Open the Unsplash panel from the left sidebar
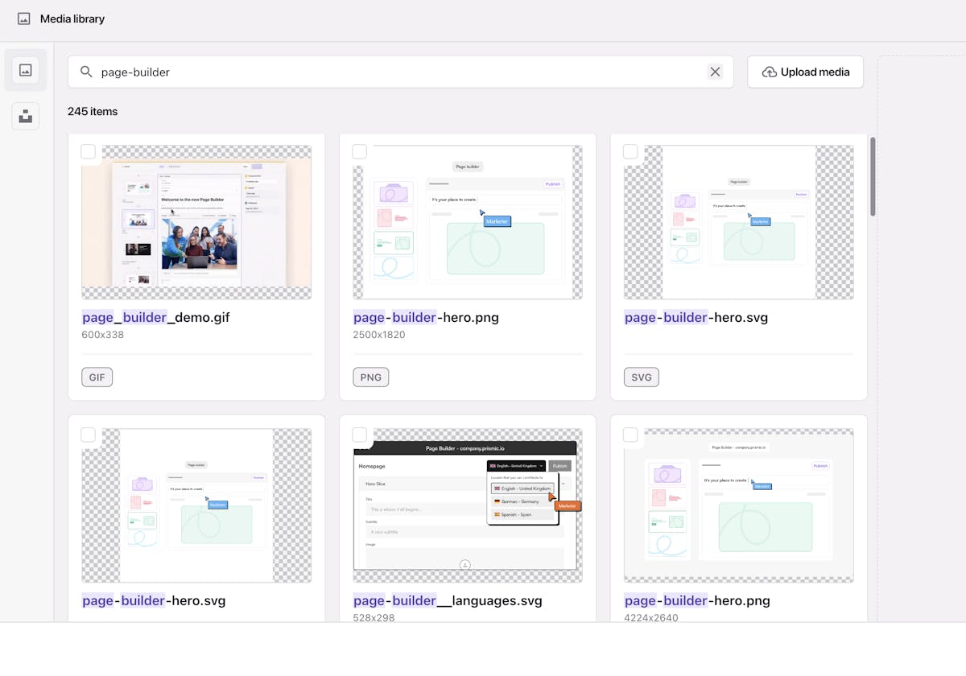 (x=25, y=115)
